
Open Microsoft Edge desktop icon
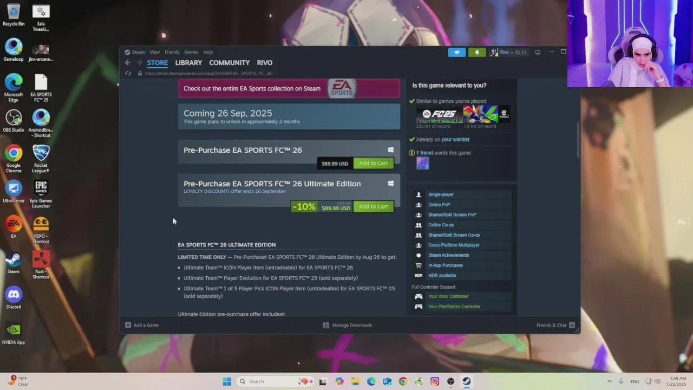pyautogui.click(x=14, y=88)
